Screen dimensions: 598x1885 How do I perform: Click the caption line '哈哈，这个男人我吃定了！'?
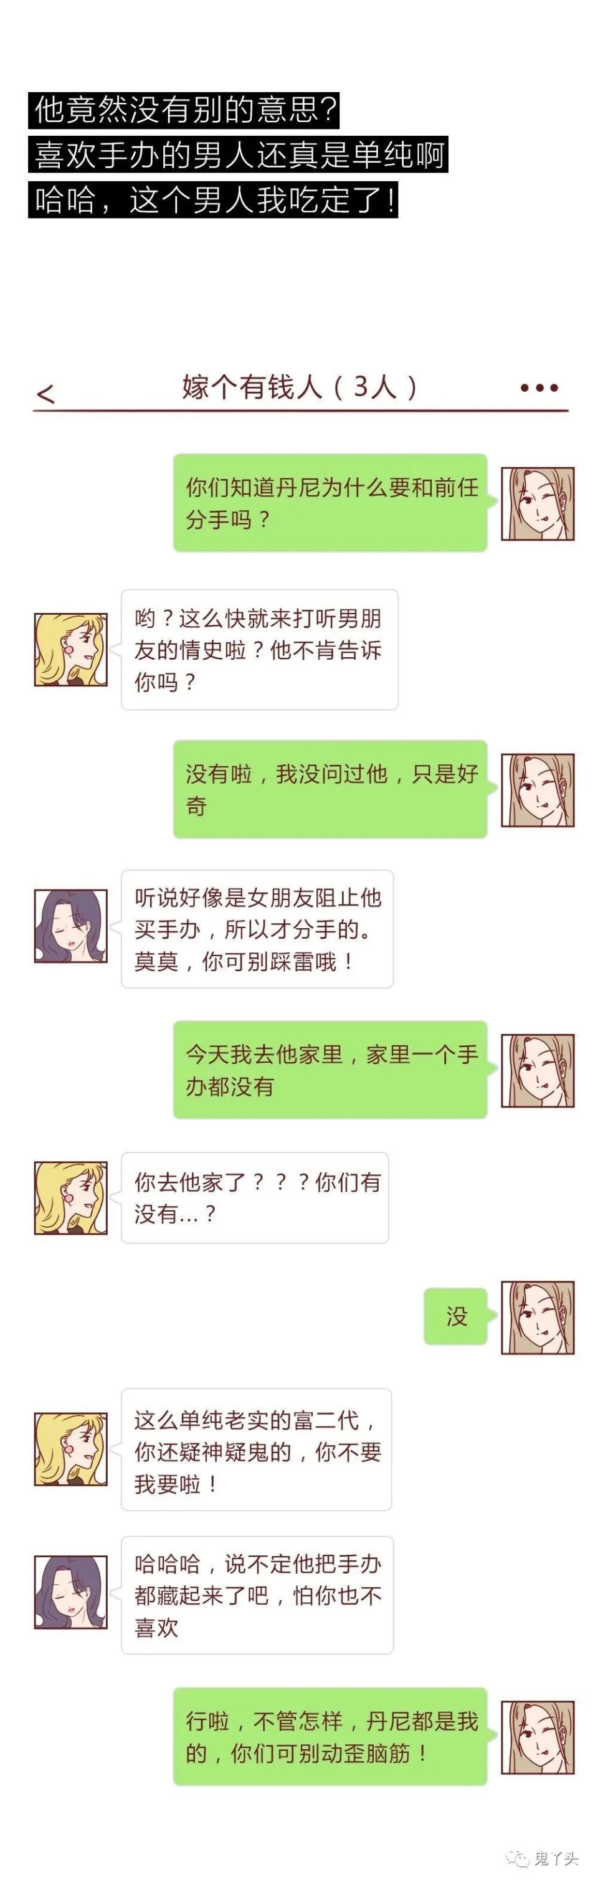(x=213, y=201)
